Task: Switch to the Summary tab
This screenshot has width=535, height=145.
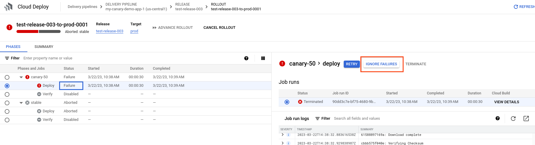Action: (x=44, y=47)
